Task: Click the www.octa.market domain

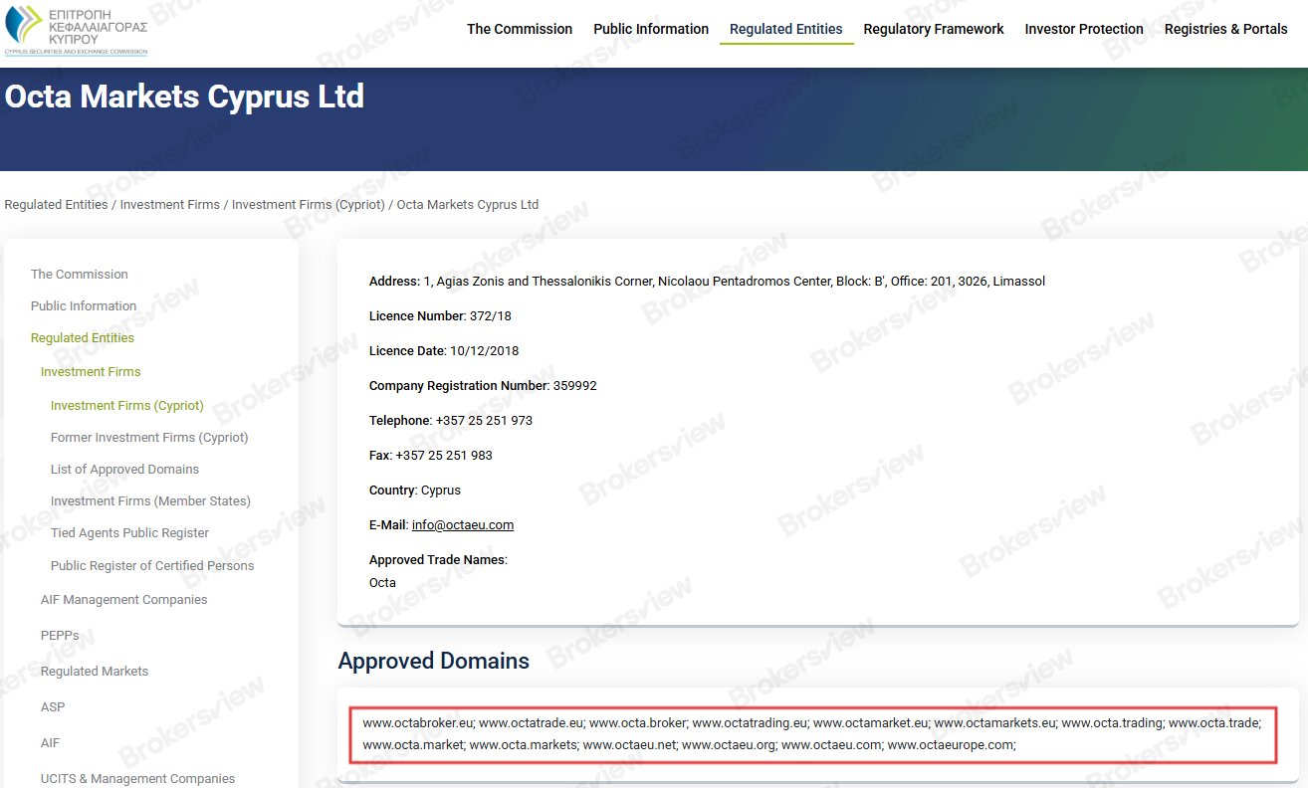Action: (x=414, y=745)
